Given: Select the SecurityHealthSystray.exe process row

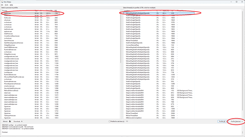Looking at the screenshot, I should tap(31, 88).
